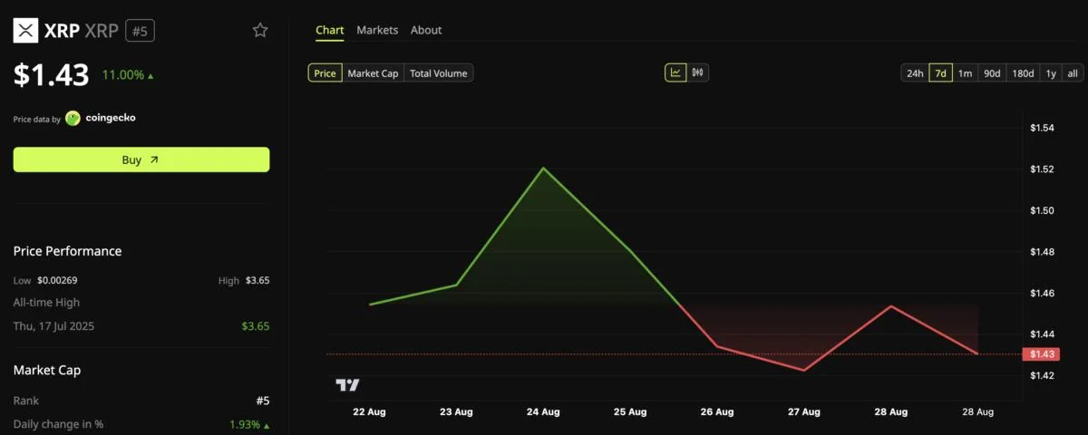Click the High $3.65 value

tap(257, 280)
